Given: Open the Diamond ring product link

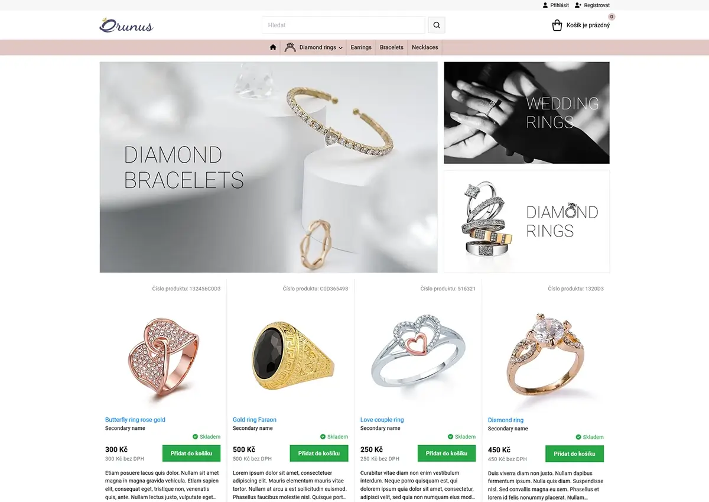Looking at the screenshot, I should click(x=506, y=420).
